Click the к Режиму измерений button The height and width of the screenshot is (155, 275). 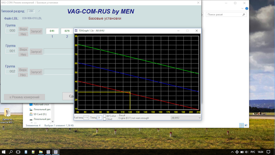tap(24, 97)
